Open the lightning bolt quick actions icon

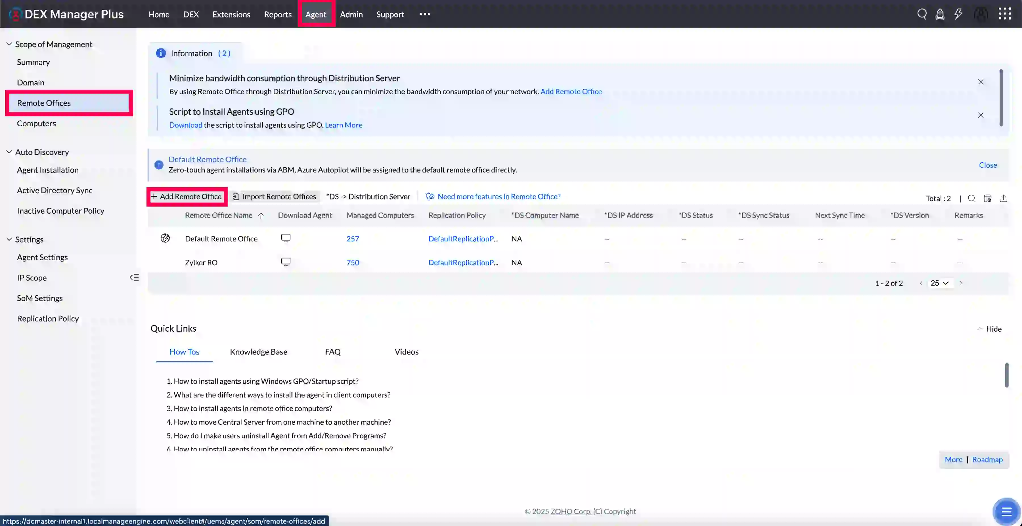(958, 14)
